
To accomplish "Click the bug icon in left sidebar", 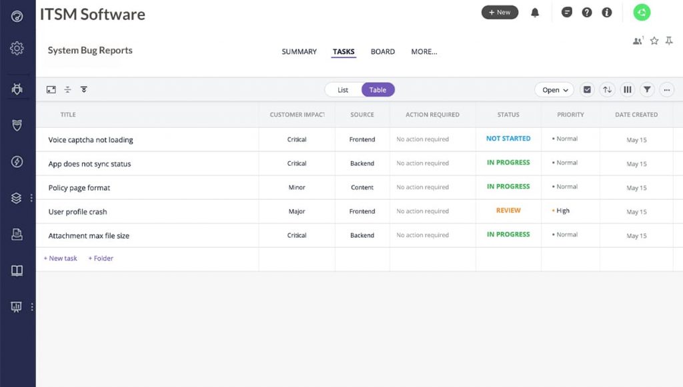I will pyautogui.click(x=17, y=89).
